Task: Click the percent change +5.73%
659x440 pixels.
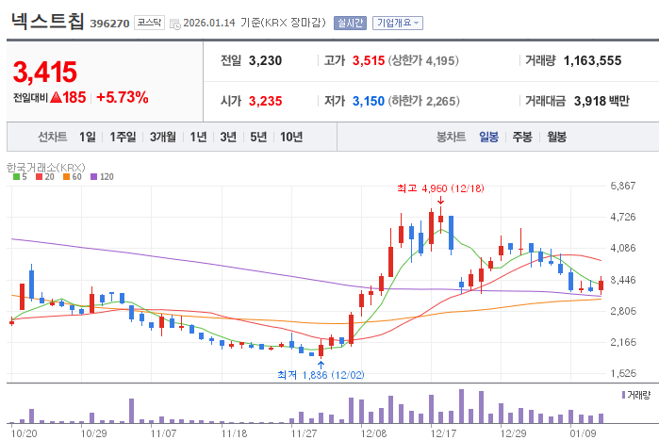Action: pyautogui.click(x=123, y=97)
